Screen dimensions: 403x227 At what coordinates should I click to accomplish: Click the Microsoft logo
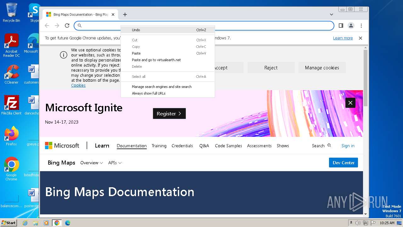[x=62, y=146]
